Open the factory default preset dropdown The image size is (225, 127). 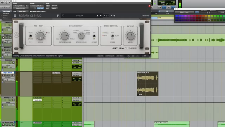pos(37,6)
